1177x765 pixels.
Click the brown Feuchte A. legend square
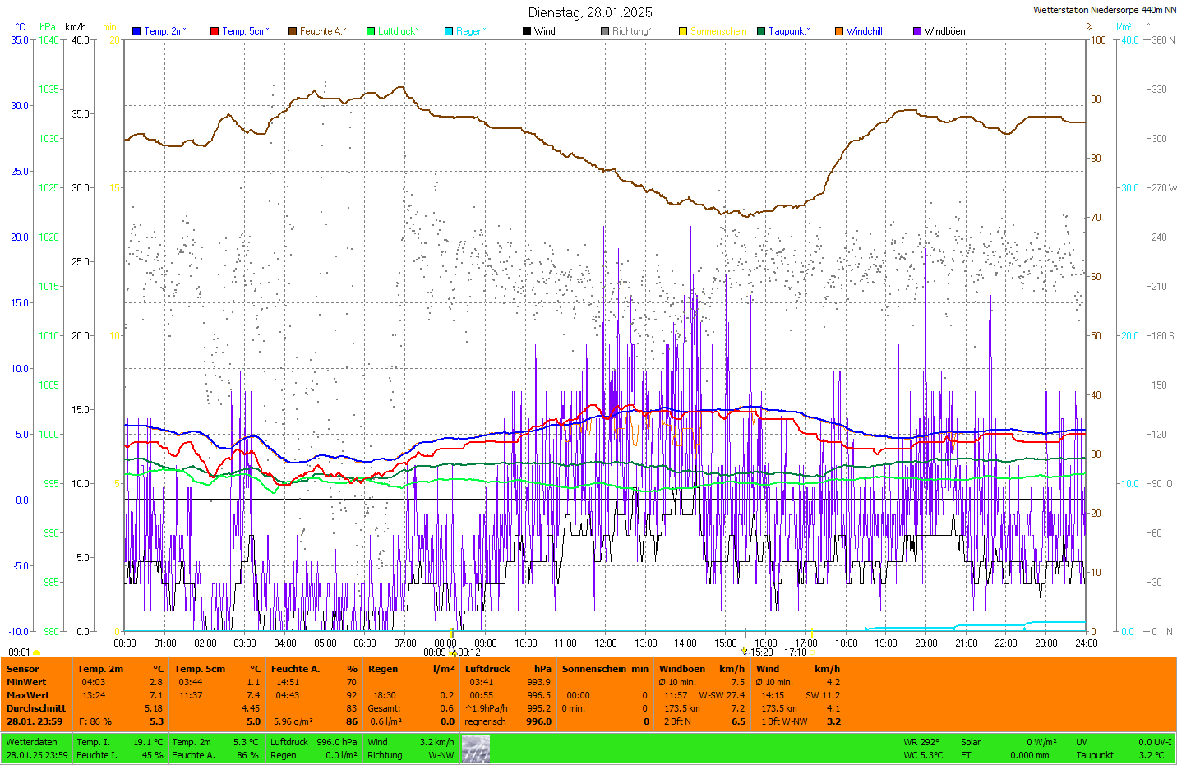[292, 31]
